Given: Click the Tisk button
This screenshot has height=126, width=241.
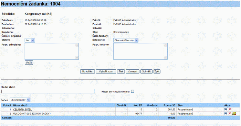Looking at the screenshot, I should point(121,72).
